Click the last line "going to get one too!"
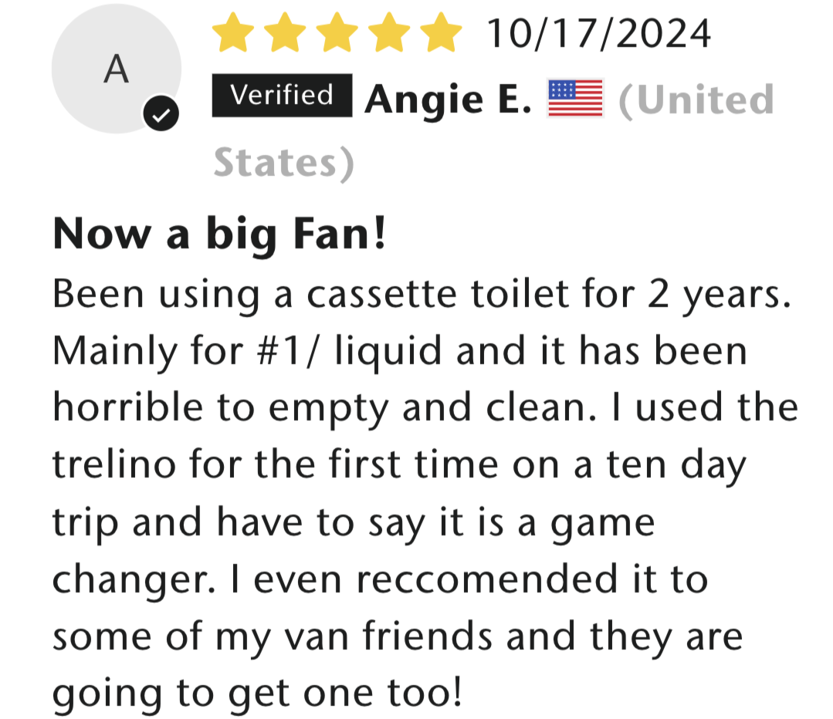 coord(258,693)
